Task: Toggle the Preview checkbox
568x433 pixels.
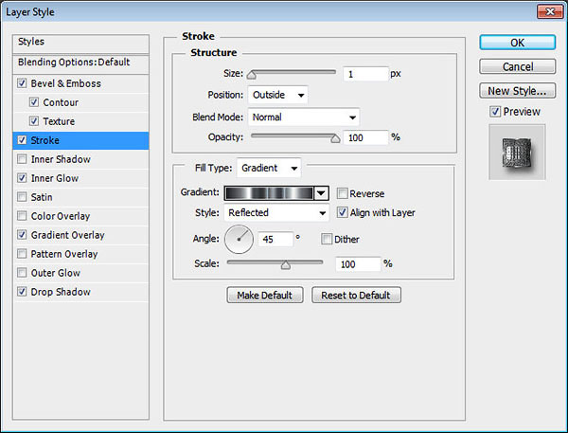Action: pos(495,112)
